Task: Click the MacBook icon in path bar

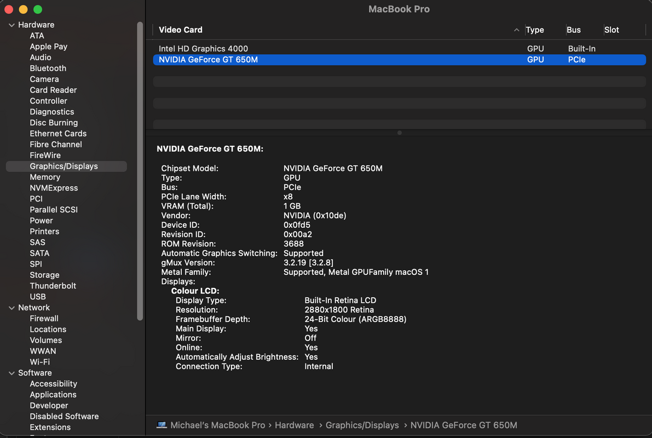Action: pos(161,425)
